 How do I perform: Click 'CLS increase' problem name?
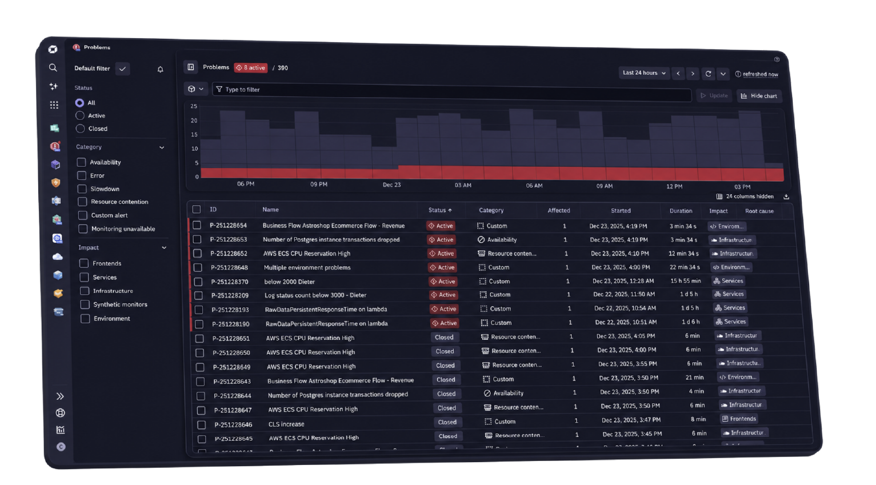286,424
